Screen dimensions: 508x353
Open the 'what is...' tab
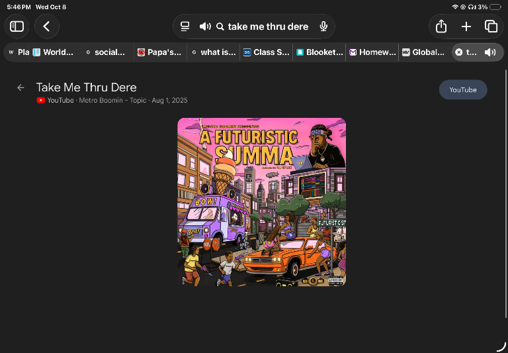(x=214, y=52)
